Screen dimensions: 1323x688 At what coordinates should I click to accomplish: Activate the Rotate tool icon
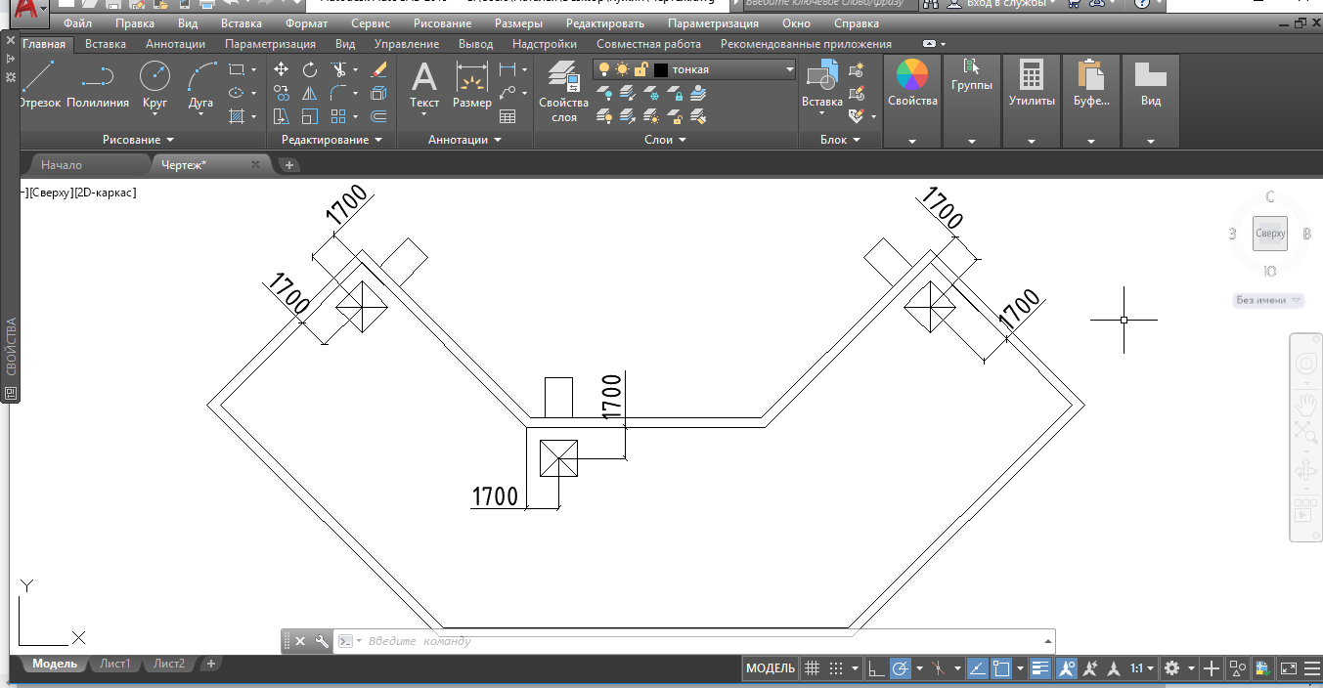pos(310,69)
